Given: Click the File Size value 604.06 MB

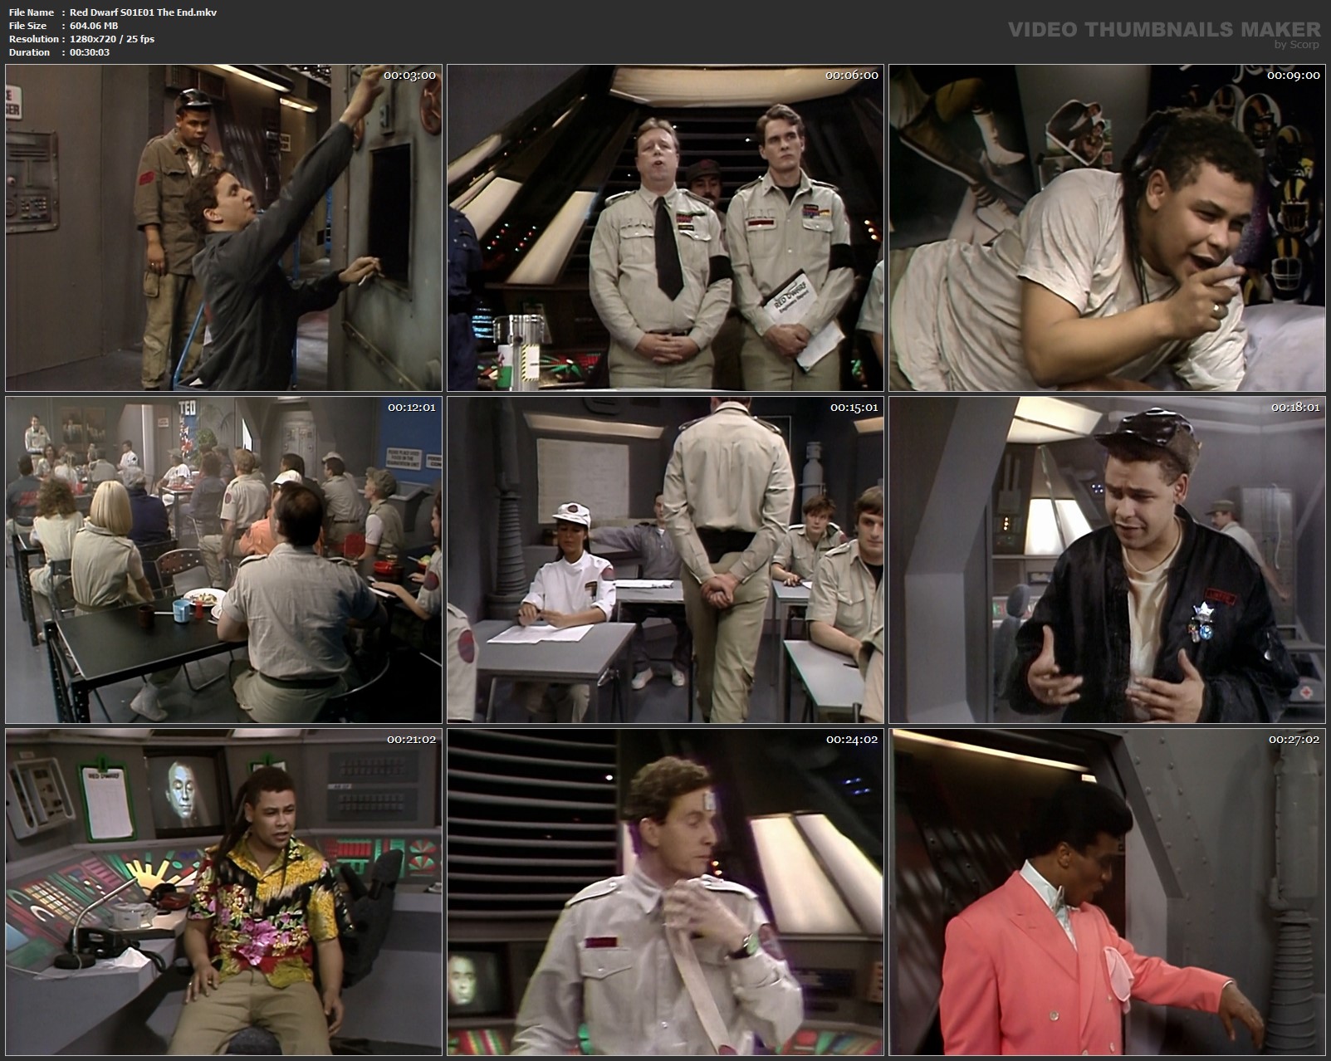Looking at the screenshot, I should 94,26.
